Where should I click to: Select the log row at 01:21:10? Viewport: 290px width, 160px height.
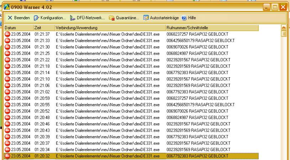[x=107, y=79]
